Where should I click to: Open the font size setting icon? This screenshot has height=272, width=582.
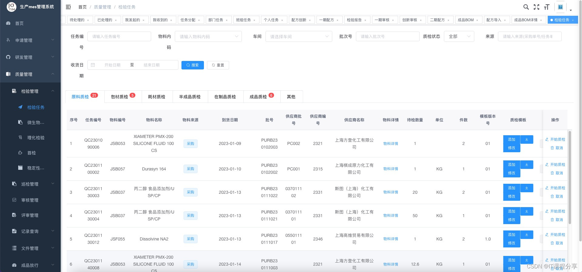click(547, 7)
